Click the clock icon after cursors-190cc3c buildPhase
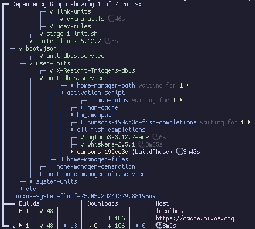Image resolution: width=255 pixels, height=229 pixels. pyautogui.click(x=179, y=152)
